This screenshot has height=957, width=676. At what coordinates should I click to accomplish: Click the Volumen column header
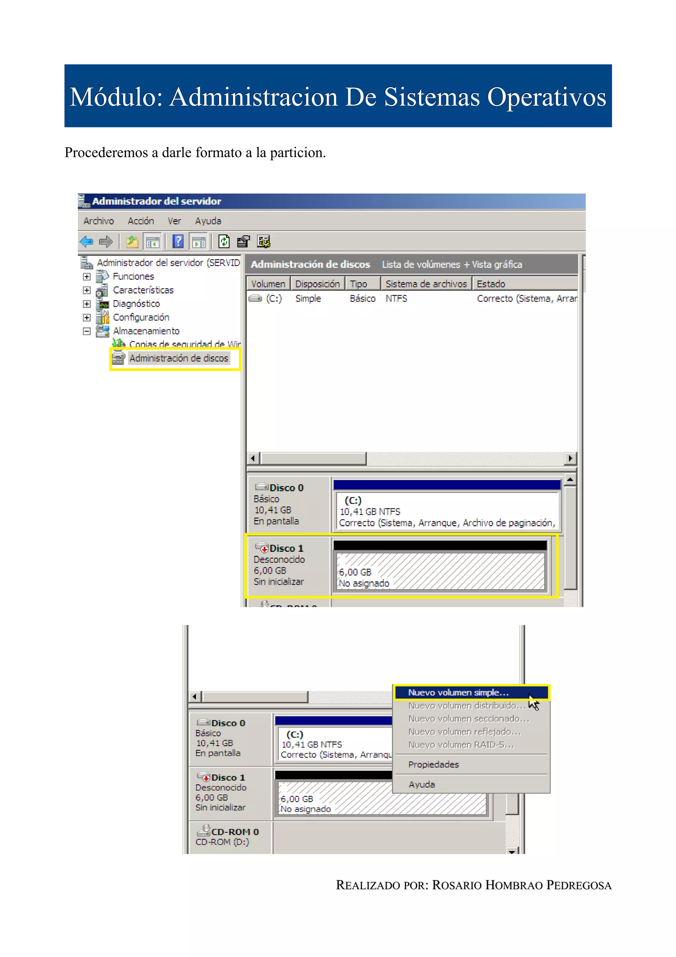[x=268, y=284]
